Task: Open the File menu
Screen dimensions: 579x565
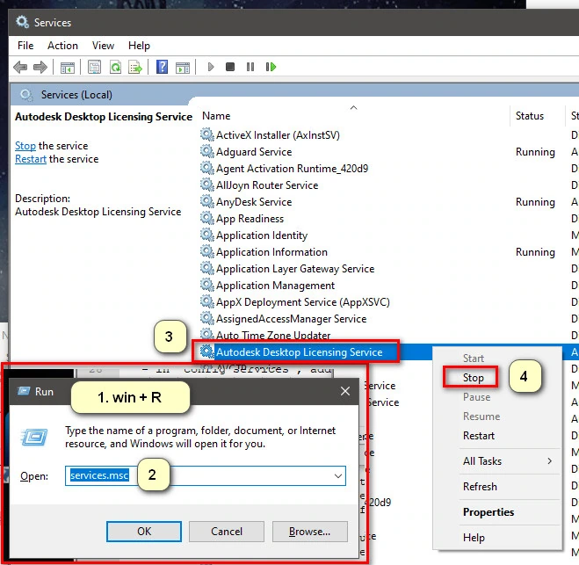Action: (x=25, y=46)
